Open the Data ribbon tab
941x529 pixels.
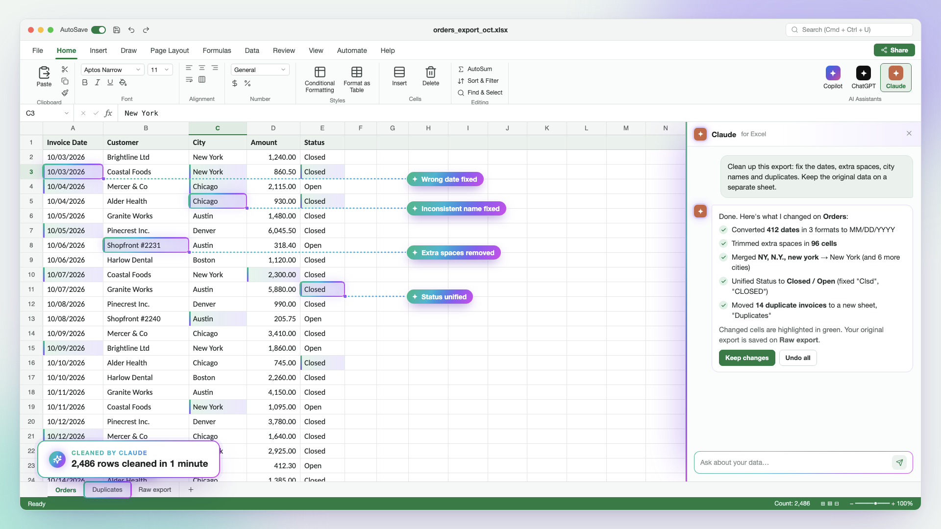(x=252, y=50)
